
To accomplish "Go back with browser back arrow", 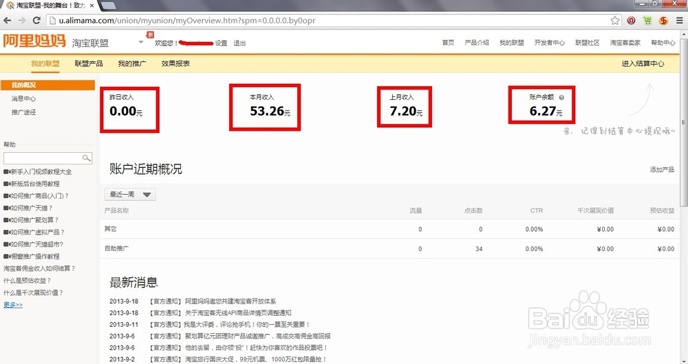I will 8,20.
